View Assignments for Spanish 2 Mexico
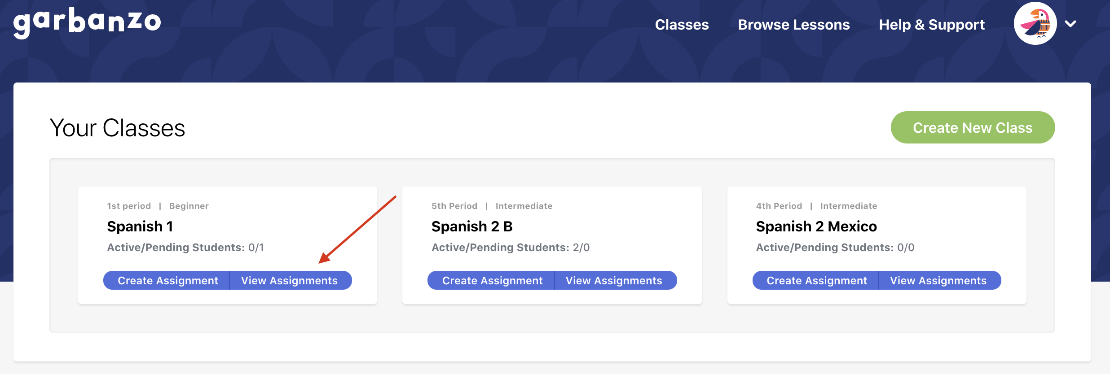This screenshot has width=1110, height=374. [x=940, y=280]
